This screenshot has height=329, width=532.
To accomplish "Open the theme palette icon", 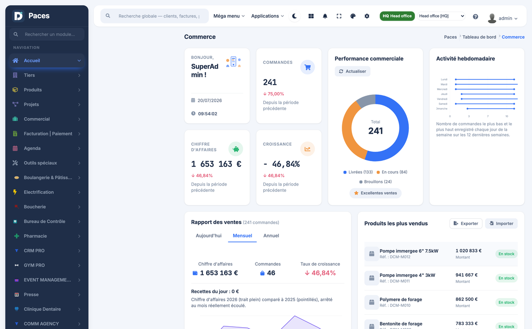I will pos(353,16).
